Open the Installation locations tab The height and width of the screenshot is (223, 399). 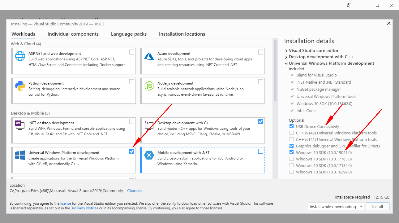click(182, 34)
